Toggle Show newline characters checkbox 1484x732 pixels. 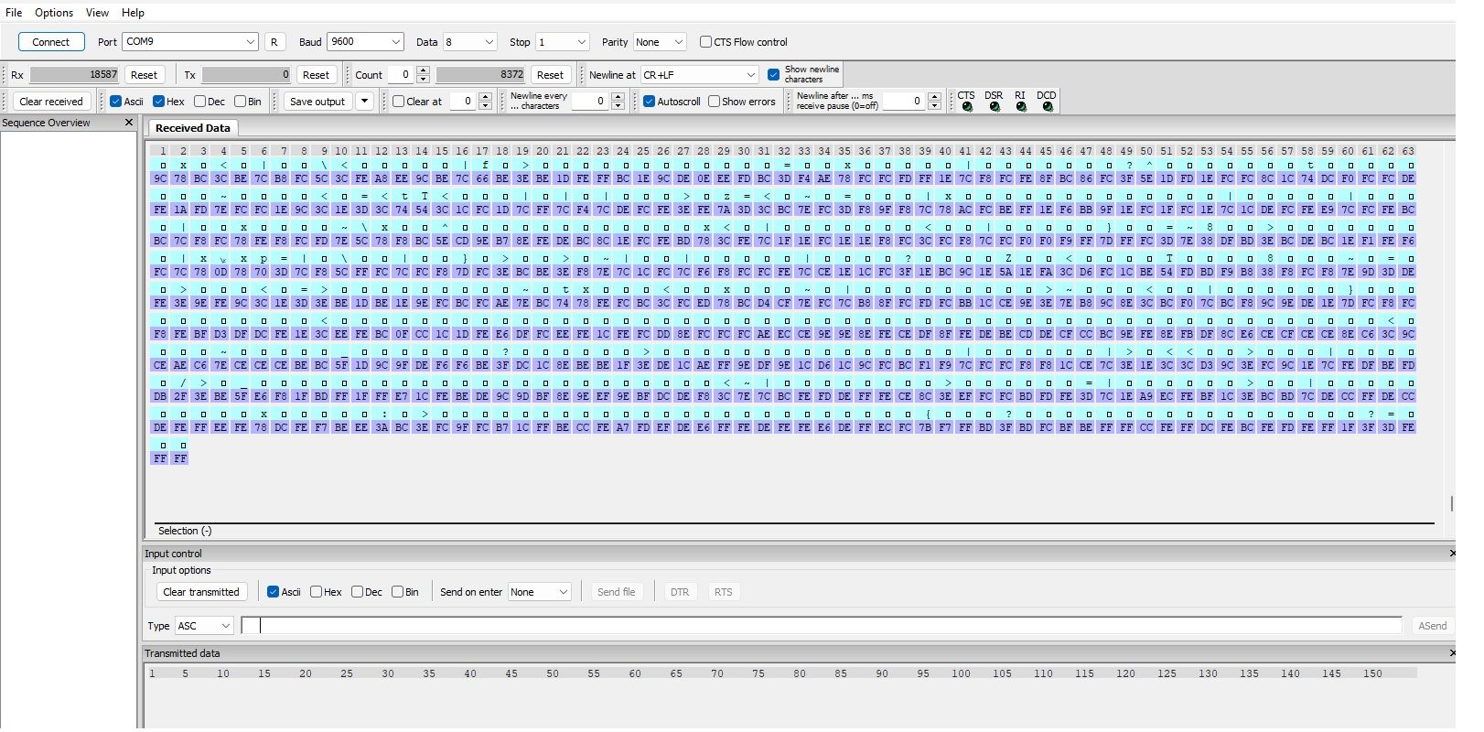[774, 75]
